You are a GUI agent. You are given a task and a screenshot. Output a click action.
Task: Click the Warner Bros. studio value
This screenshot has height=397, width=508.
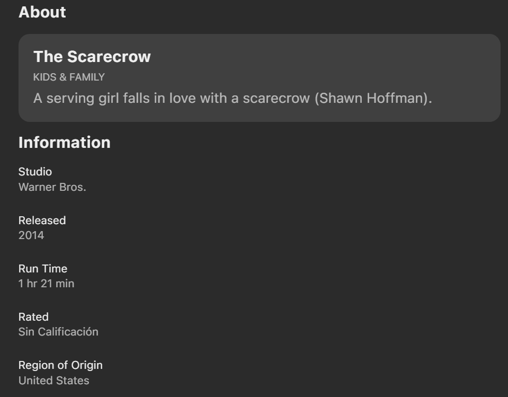click(52, 187)
